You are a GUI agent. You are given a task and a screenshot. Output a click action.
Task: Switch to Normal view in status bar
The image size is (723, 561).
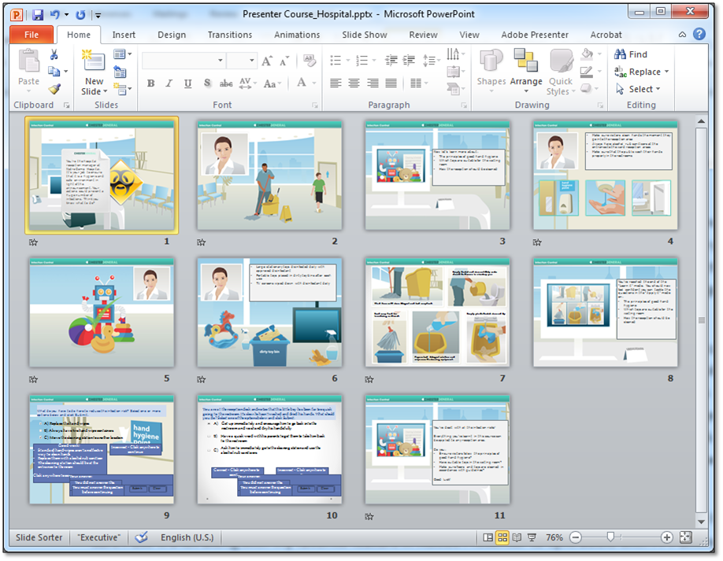(488, 537)
